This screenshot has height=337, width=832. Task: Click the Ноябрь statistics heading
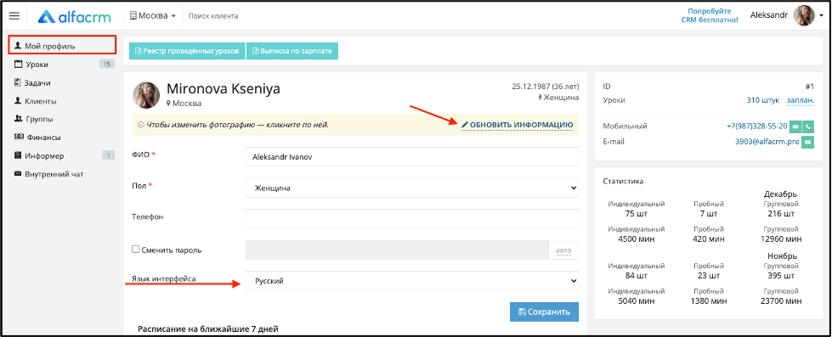click(782, 256)
